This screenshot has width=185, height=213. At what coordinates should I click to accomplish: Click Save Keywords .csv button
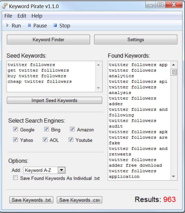pos(79,200)
